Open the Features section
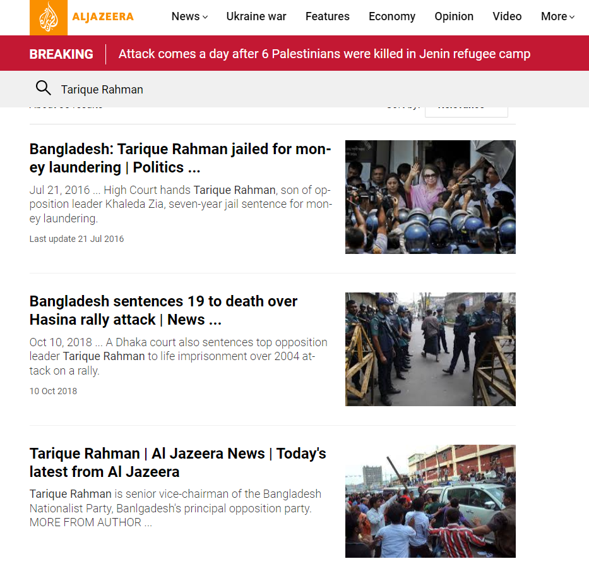Image resolution: width=589 pixels, height=566 pixels. (x=327, y=16)
